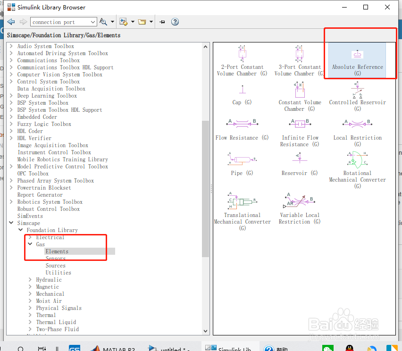Click the tree scrollbar down arrow

pos(205,331)
